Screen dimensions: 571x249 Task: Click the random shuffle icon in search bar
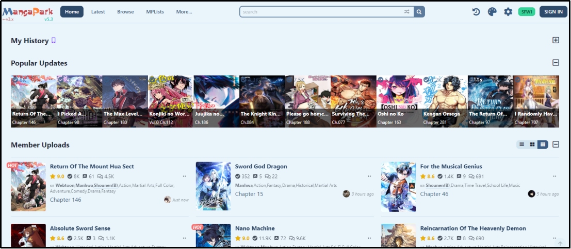pos(407,12)
